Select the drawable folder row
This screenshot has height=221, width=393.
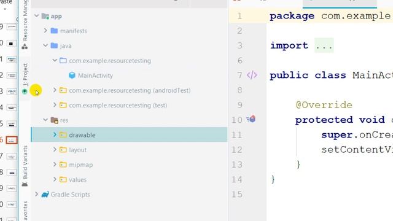click(x=129, y=135)
